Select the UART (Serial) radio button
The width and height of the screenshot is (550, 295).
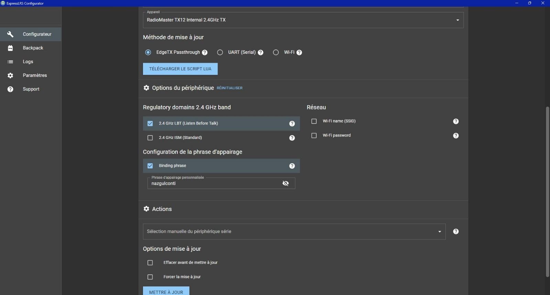click(x=220, y=52)
